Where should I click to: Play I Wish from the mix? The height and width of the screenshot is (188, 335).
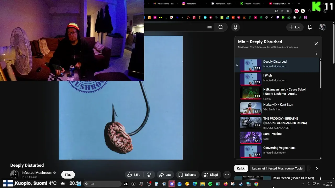(277, 79)
